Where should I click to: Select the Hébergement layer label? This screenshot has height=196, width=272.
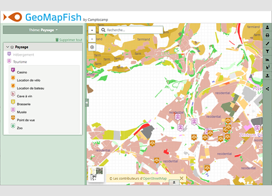click(24, 55)
